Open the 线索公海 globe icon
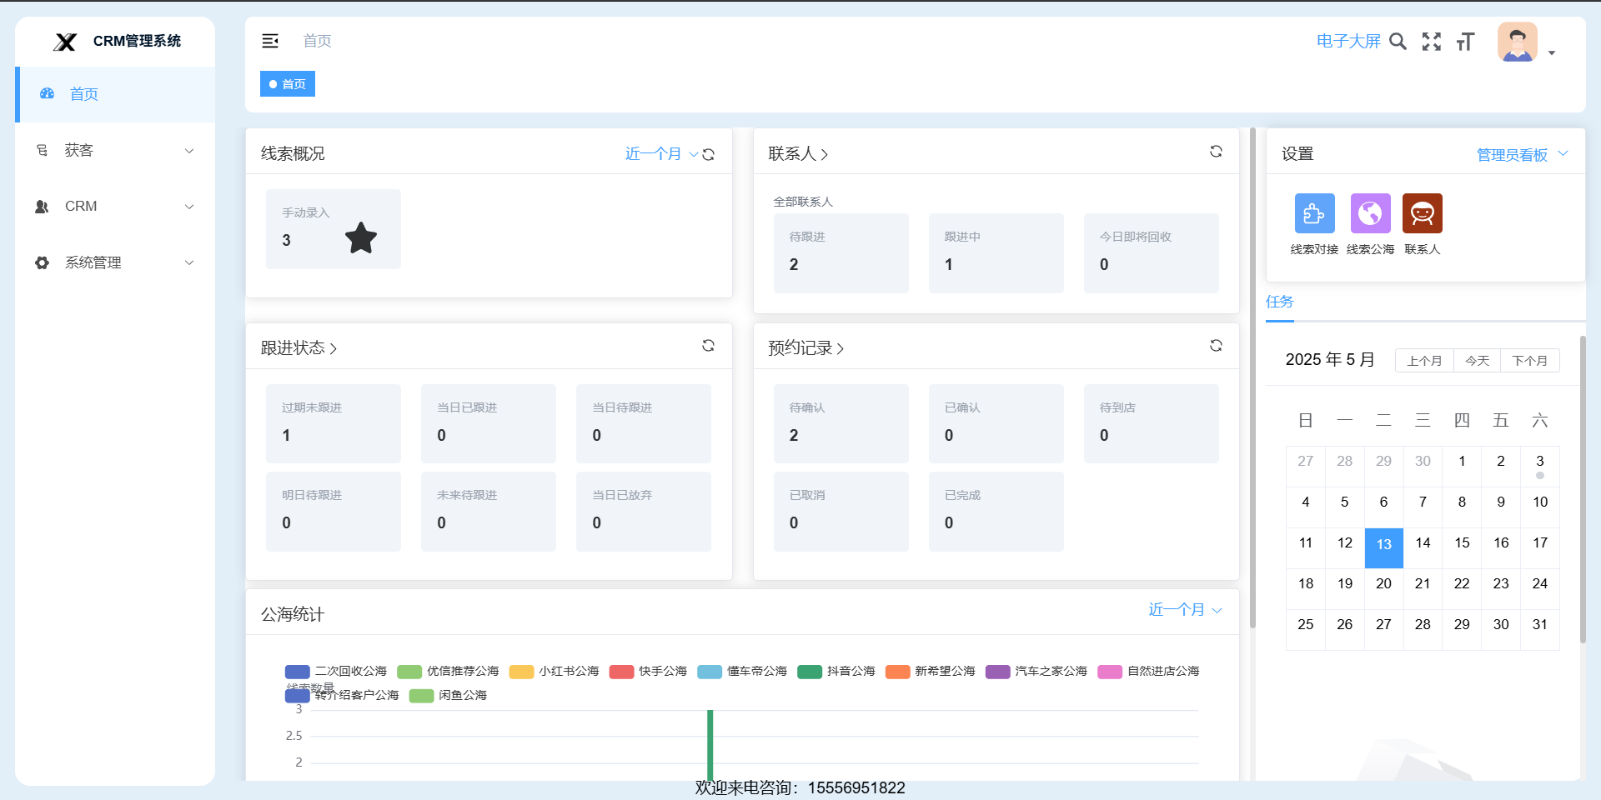Viewport: 1601px width, 800px height. pyautogui.click(x=1370, y=213)
